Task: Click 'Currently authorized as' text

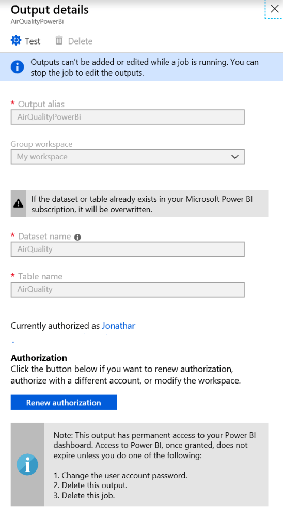Action: coord(55,326)
